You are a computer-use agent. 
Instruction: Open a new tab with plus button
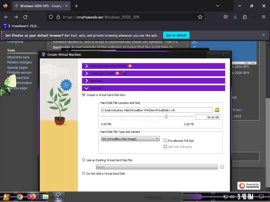coord(76,6)
